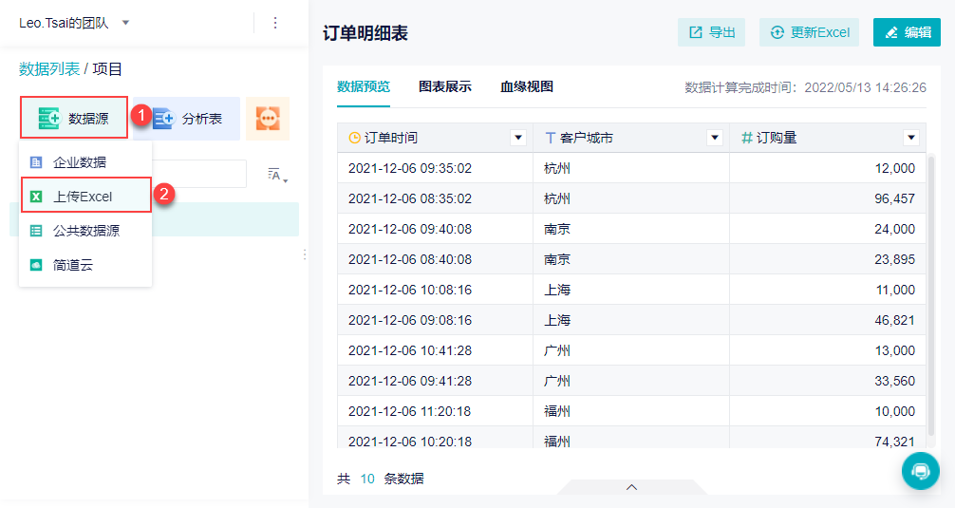Open the sort icon beside search box
955x508 pixels.
276,174
